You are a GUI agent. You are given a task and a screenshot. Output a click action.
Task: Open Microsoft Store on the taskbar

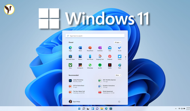111,109
